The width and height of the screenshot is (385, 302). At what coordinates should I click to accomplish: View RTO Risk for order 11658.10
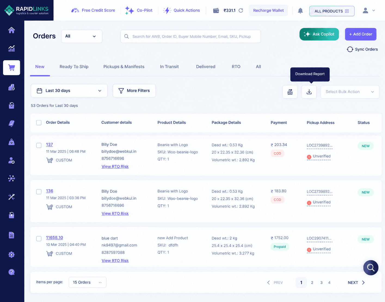coord(115,261)
